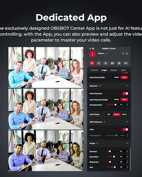
Task: Select the red camera icon in toolbar
Action: click(92, 63)
